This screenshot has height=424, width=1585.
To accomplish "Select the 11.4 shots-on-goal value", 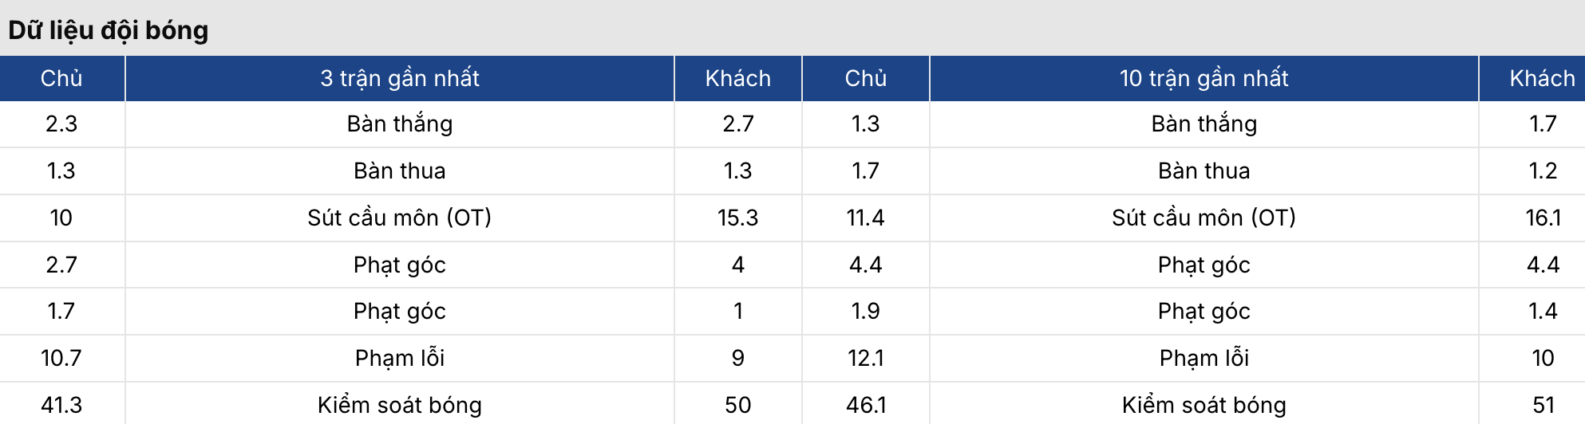I will click(x=866, y=218).
